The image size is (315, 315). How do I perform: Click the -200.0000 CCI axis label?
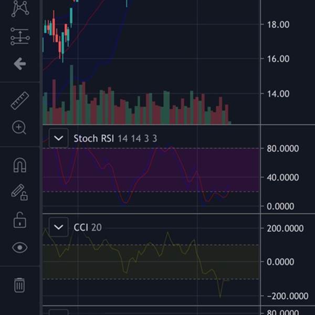click(288, 296)
